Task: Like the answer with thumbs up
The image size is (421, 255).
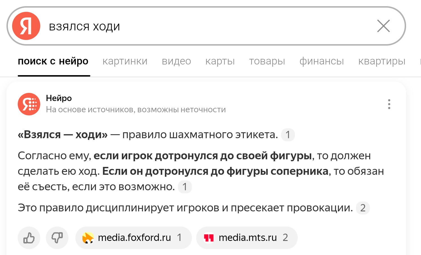Action: tap(29, 238)
